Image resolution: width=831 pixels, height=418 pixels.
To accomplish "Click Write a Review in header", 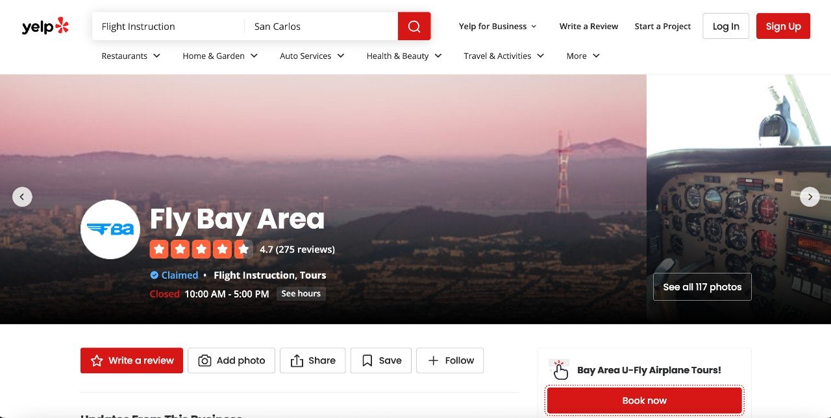I will 589,27.
